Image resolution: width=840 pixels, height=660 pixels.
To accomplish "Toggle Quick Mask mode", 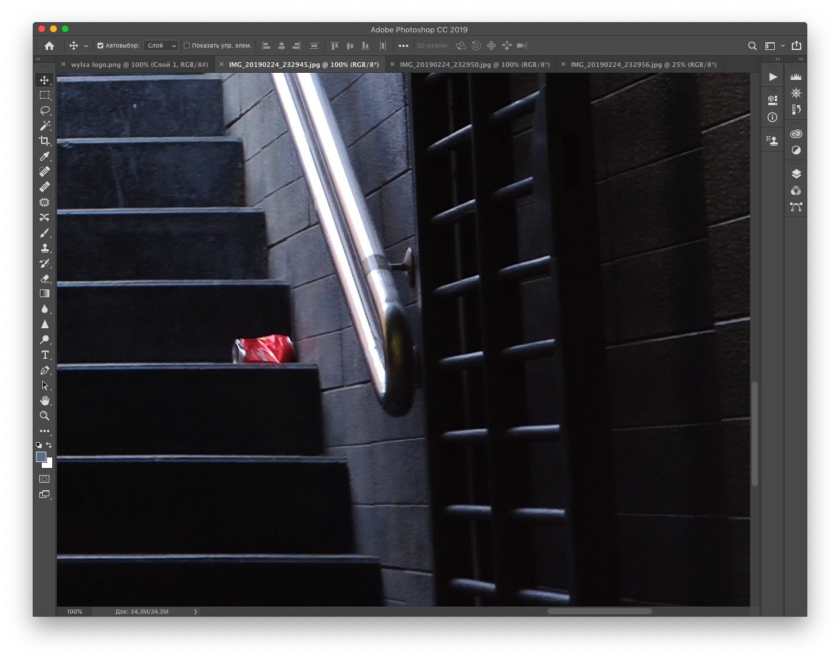I will pyautogui.click(x=45, y=479).
